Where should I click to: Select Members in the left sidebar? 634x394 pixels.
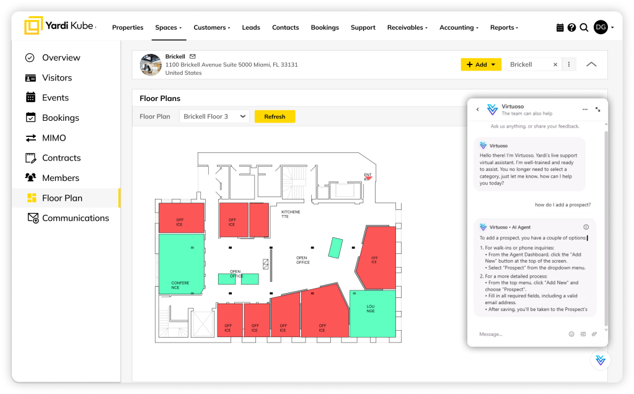tap(60, 178)
